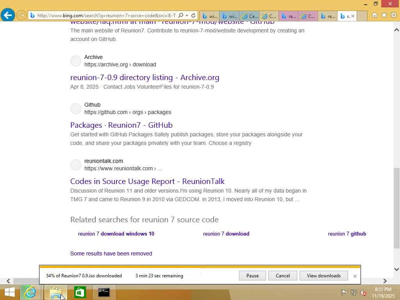Click '3 min 23 sec remaining' text

159,276
